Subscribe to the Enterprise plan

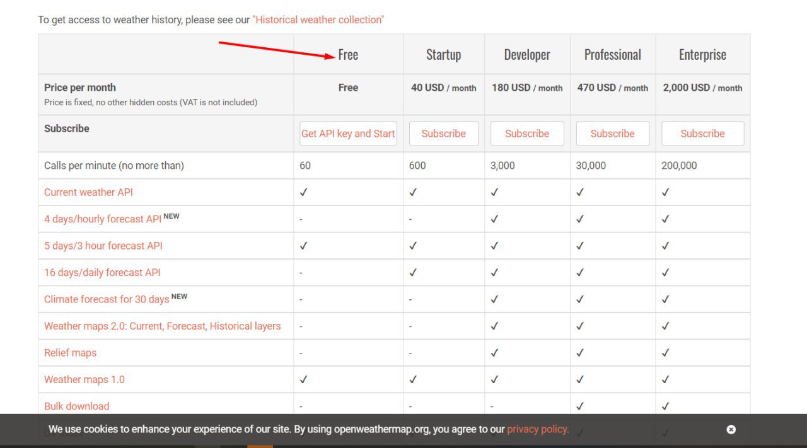point(703,134)
